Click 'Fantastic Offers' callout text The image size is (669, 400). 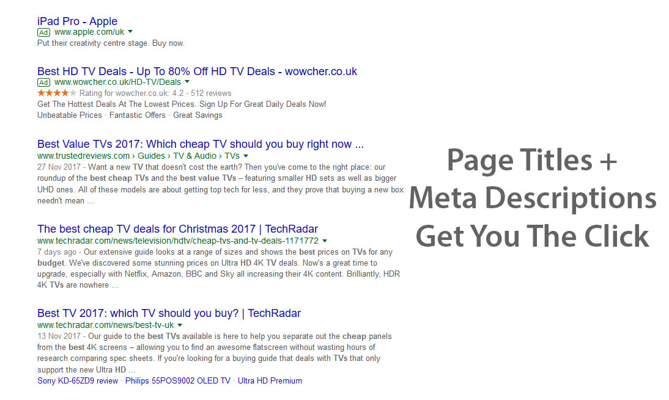point(138,115)
